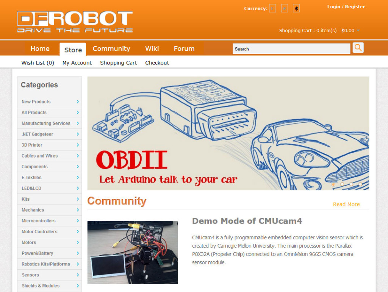Open the Shopping Cart submenu link

click(118, 63)
